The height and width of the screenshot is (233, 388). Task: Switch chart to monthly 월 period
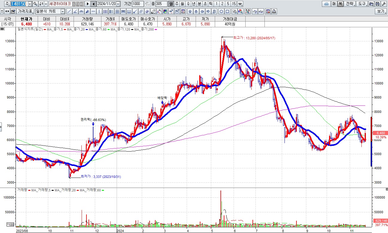(182, 4)
